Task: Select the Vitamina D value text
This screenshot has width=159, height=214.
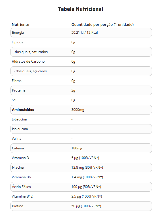Action: (85, 158)
